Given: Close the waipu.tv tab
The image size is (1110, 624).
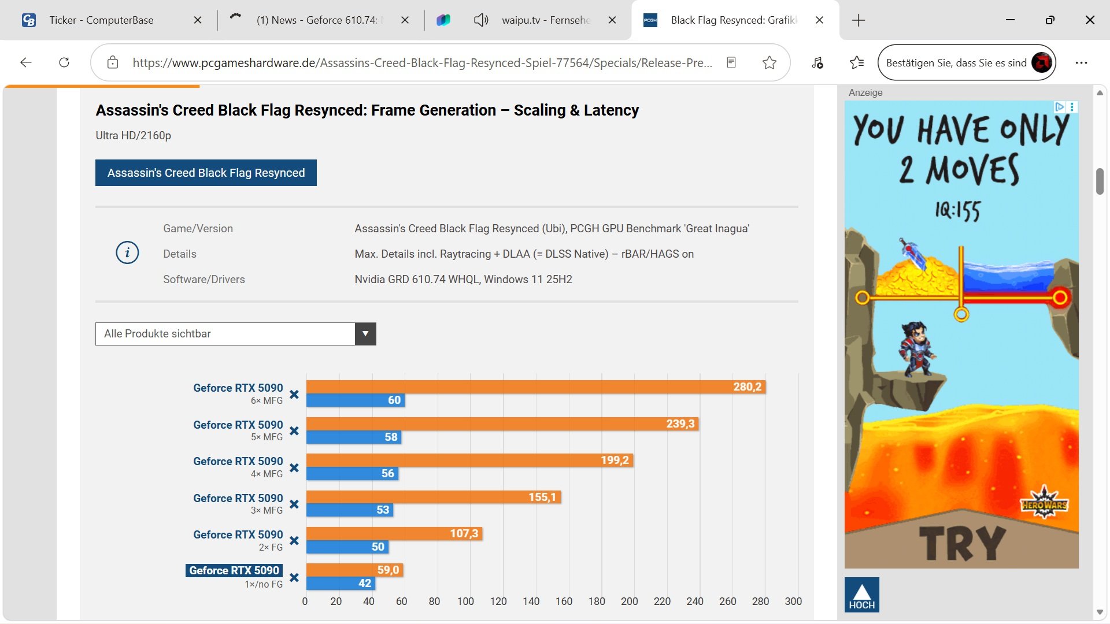Looking at the screenshot, I should point(612,20).
